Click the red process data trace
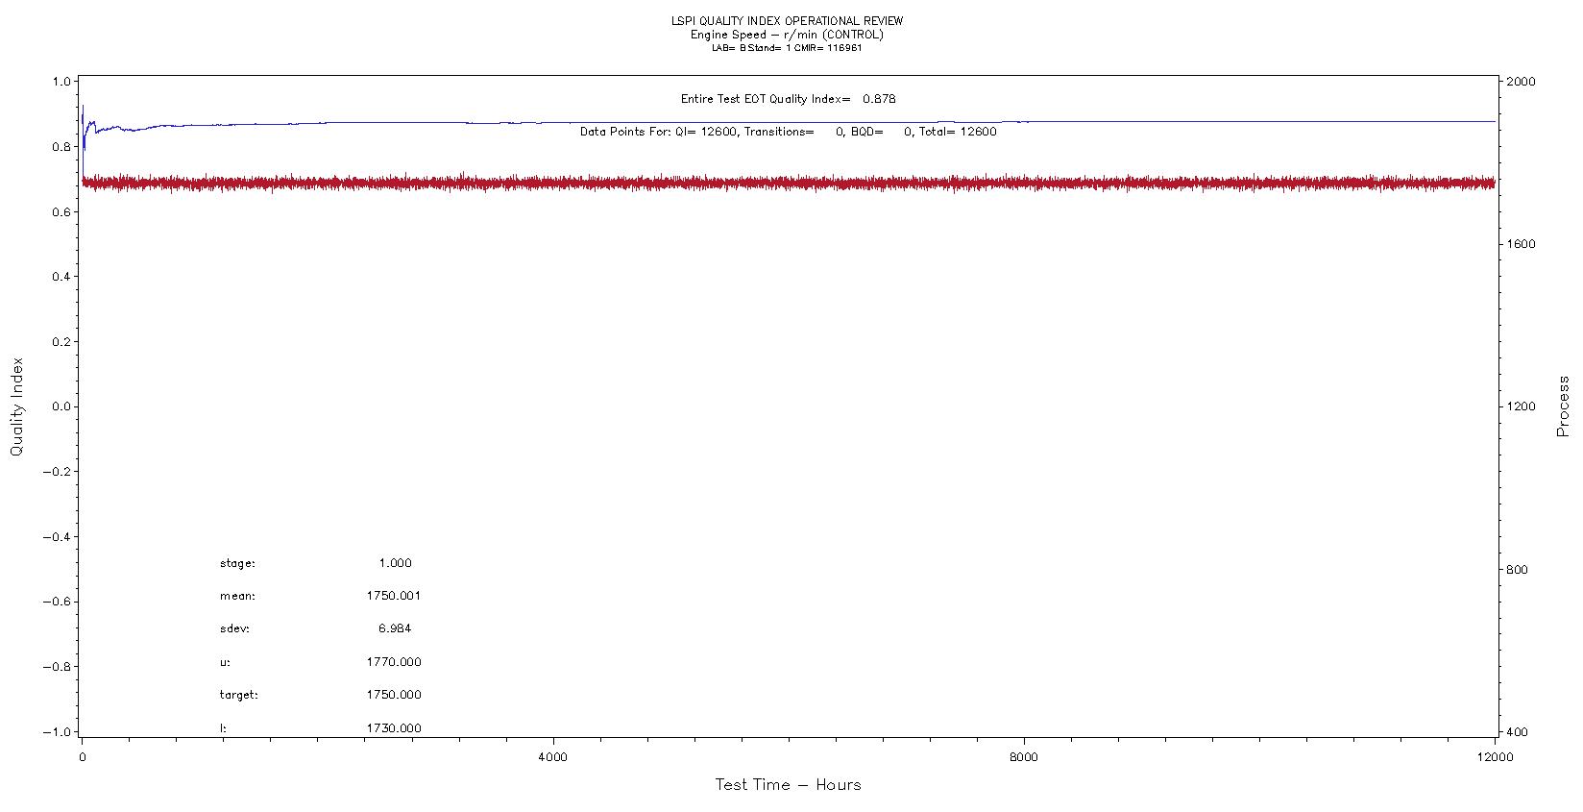 tap(788, 183)
